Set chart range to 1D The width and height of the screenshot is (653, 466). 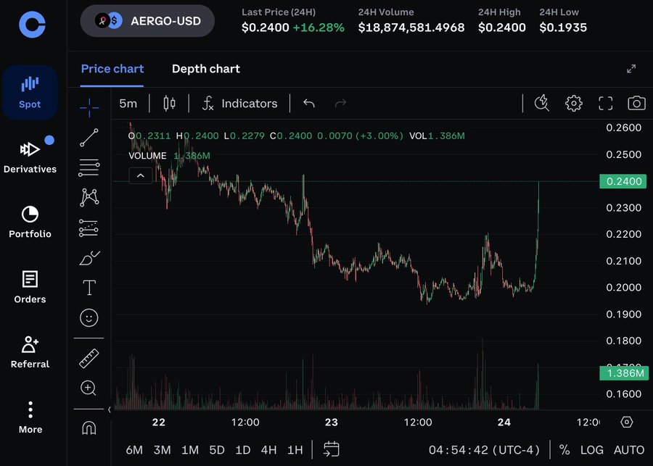pos(243,450)
